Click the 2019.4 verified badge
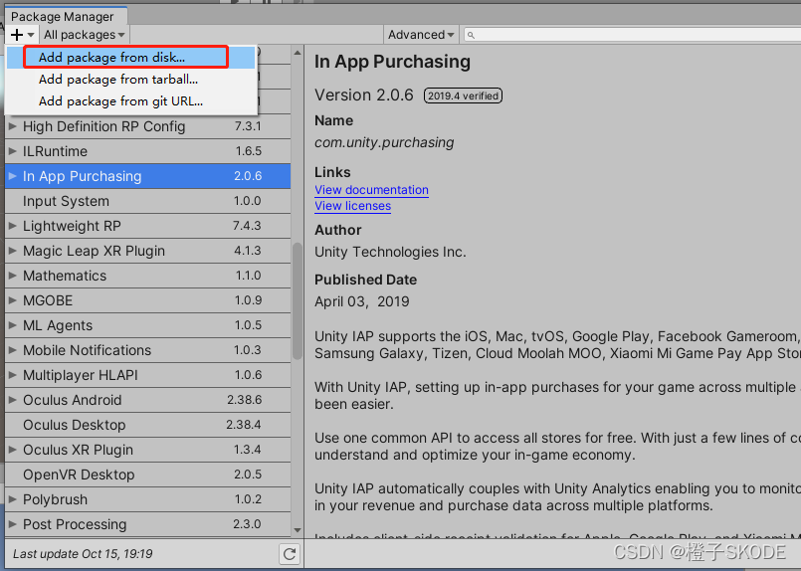 coord(463,95)
